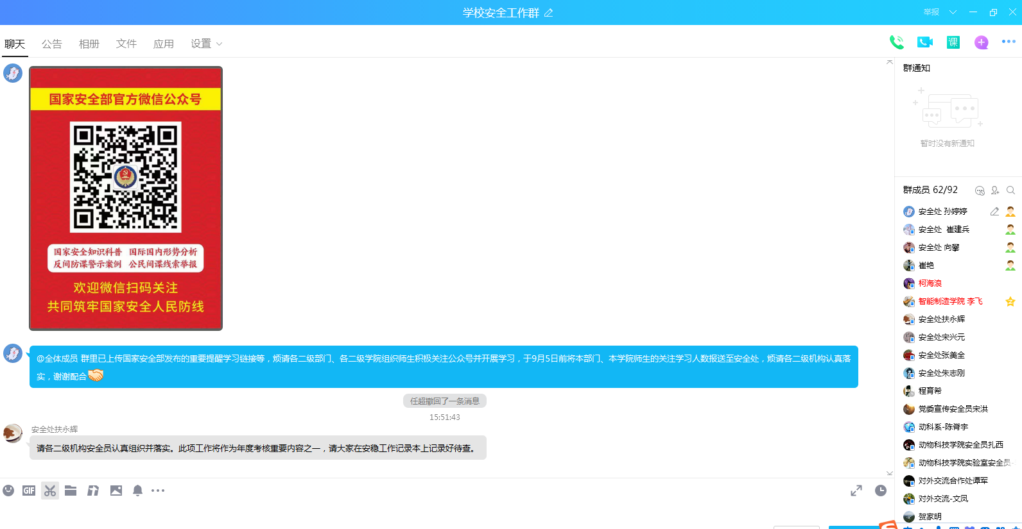The width and height of the screenshot is (1022, 529).
Task: Select member 柯海浪 in member list
Action: pos(930,283)
